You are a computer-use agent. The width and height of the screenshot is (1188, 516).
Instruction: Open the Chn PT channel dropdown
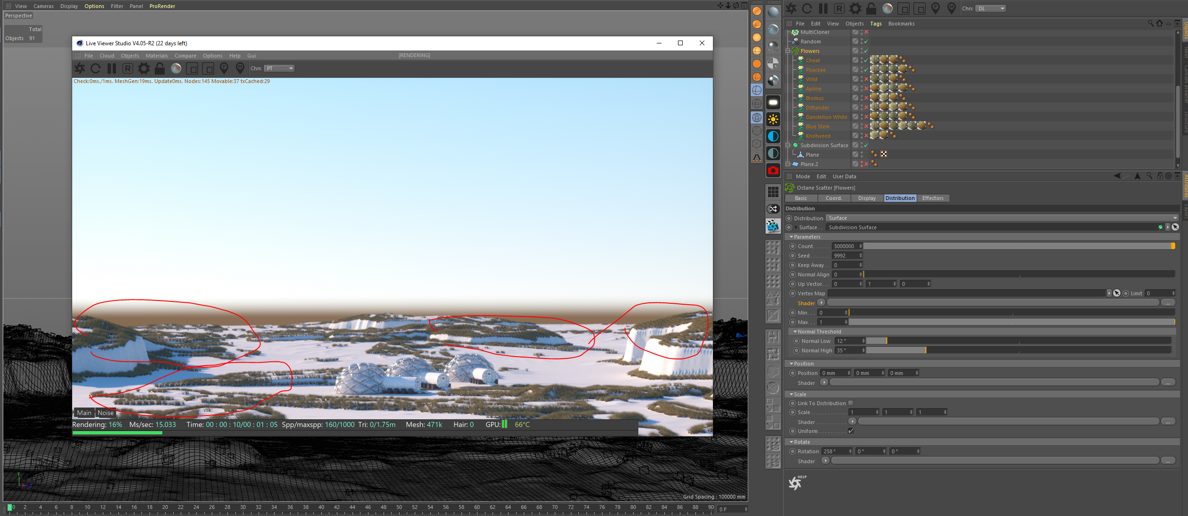280,68
